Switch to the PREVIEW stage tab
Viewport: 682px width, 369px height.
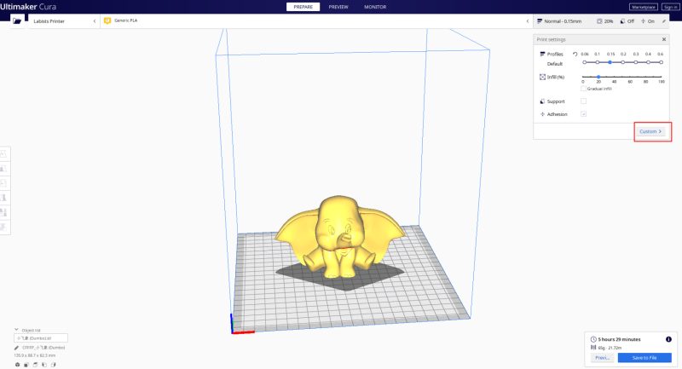[338, 7]
